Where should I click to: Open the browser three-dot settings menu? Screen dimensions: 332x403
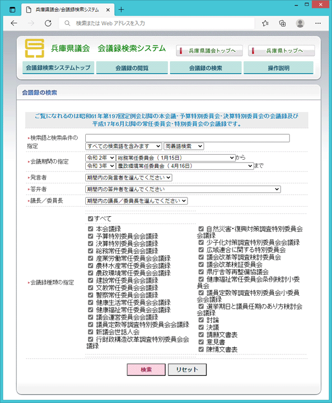pyautogui.click(x=318, y=23)
